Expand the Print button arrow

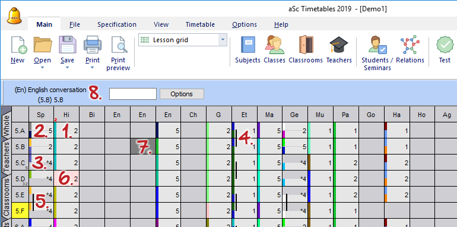(x=93, y=68)
